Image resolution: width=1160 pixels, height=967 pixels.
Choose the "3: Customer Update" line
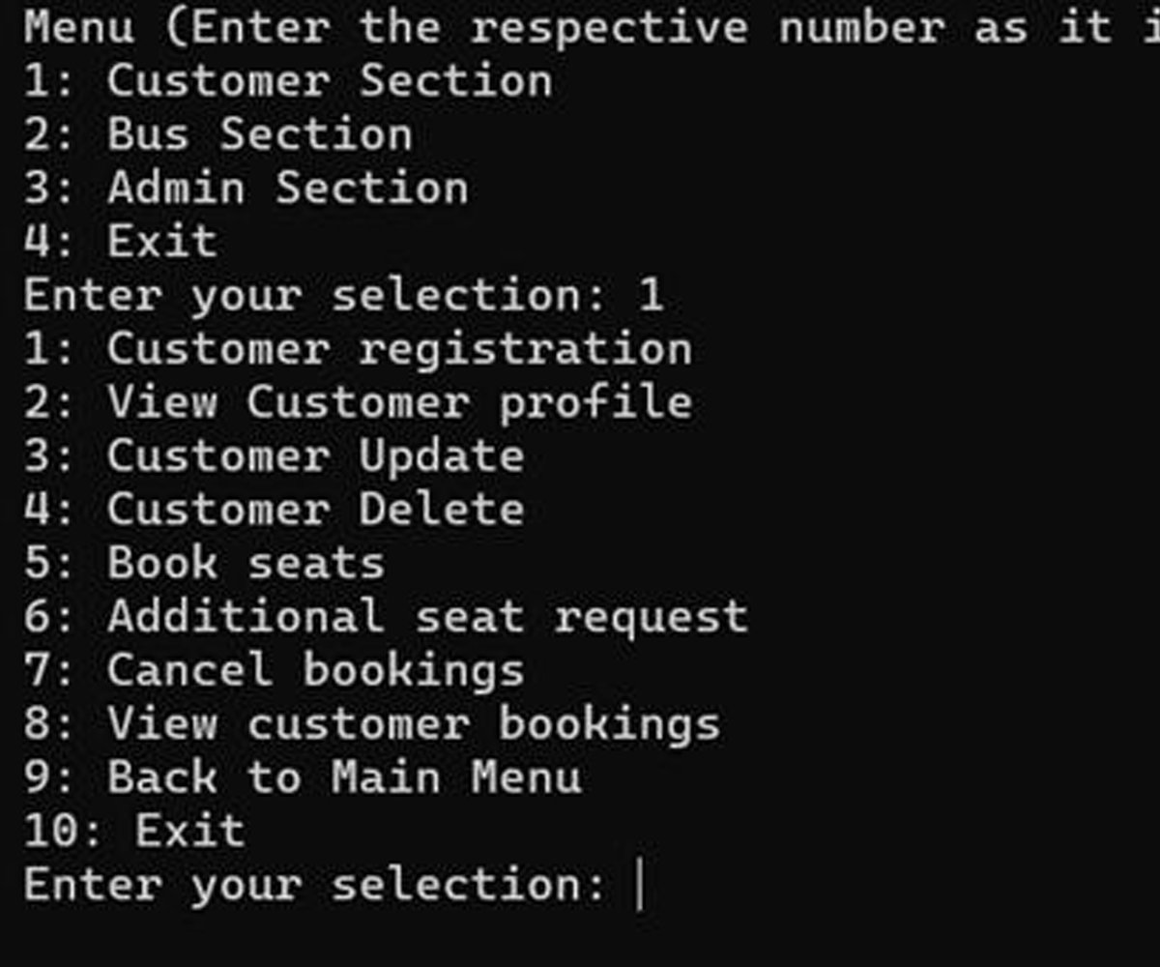(x=274, y=456)
